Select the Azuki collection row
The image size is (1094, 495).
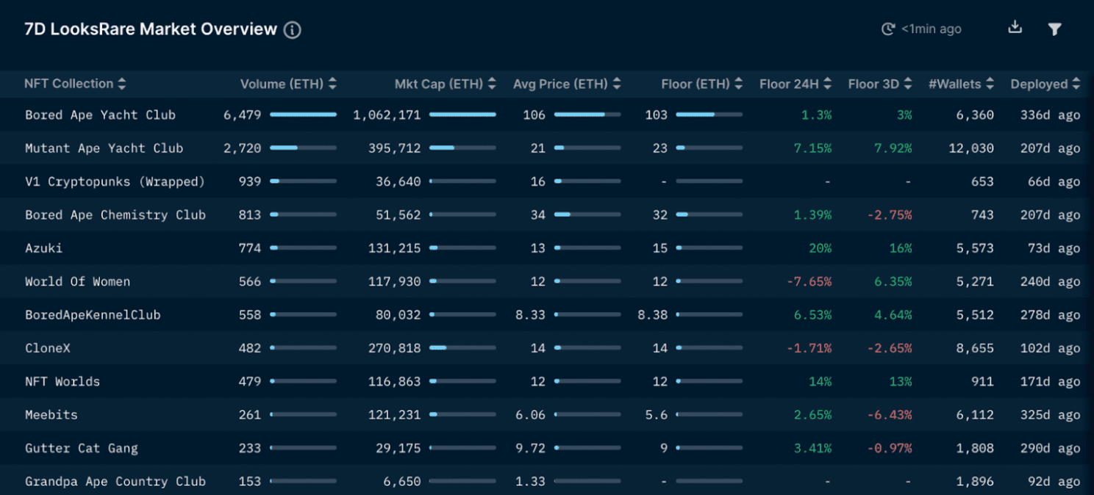click(x=44, y=248)
